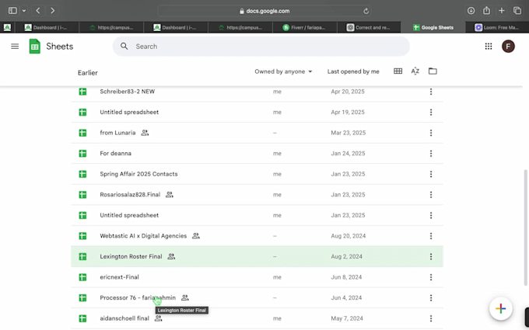Open more actions for Webtastic AI x Digital Agencies

click(431, 236)
